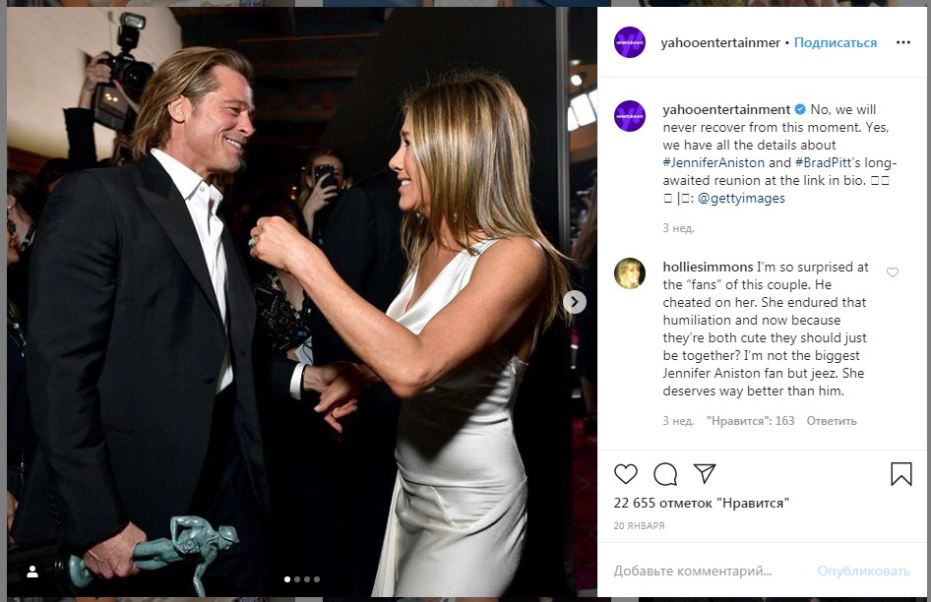
Task: Show tagged people icon on the photo
Action: click(x=31, y=572)
